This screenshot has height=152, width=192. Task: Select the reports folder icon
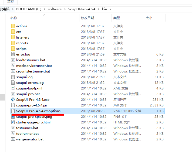tap(13, 43)
